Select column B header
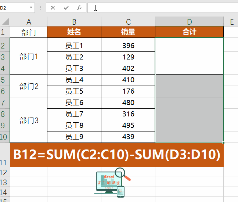 click(74, 22)
